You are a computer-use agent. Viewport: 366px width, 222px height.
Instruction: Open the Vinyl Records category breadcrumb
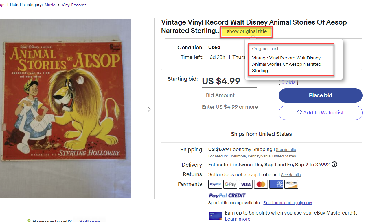74,5
